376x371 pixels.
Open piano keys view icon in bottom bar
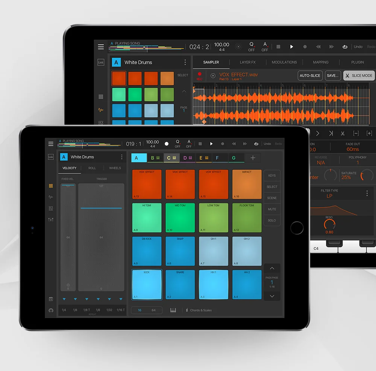(173, 310)
